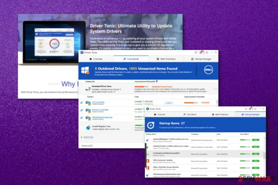Click Office Automatic Updates row icon
The height and width of the screenshot is (185, 278).
[148, 161]
